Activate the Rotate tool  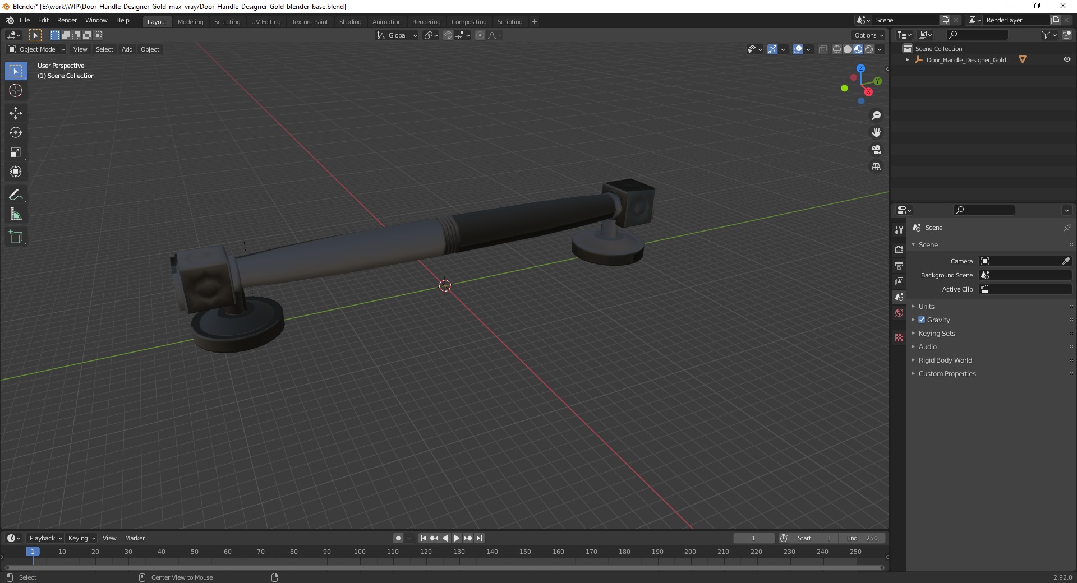[x=16, y=133]
